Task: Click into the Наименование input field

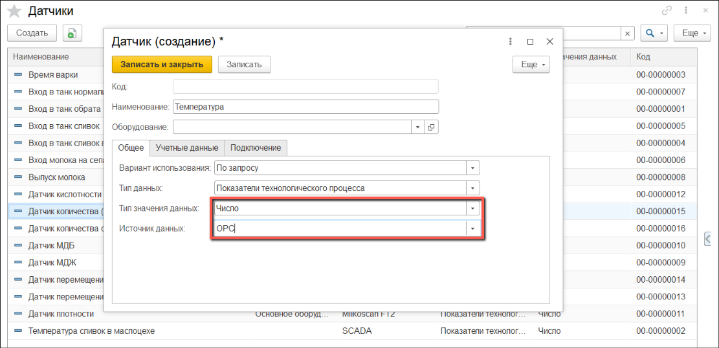Action: 304,107
